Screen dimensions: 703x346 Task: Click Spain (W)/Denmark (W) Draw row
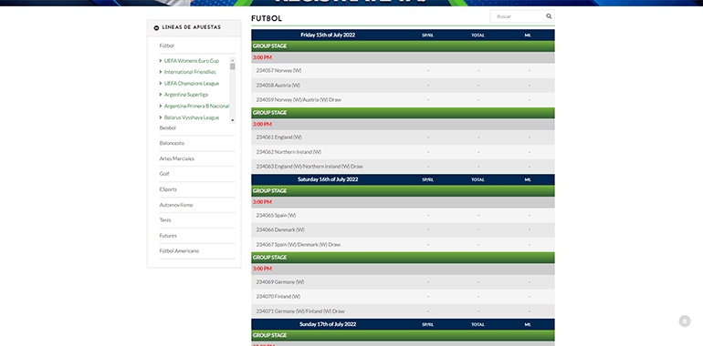click(403, 245)
